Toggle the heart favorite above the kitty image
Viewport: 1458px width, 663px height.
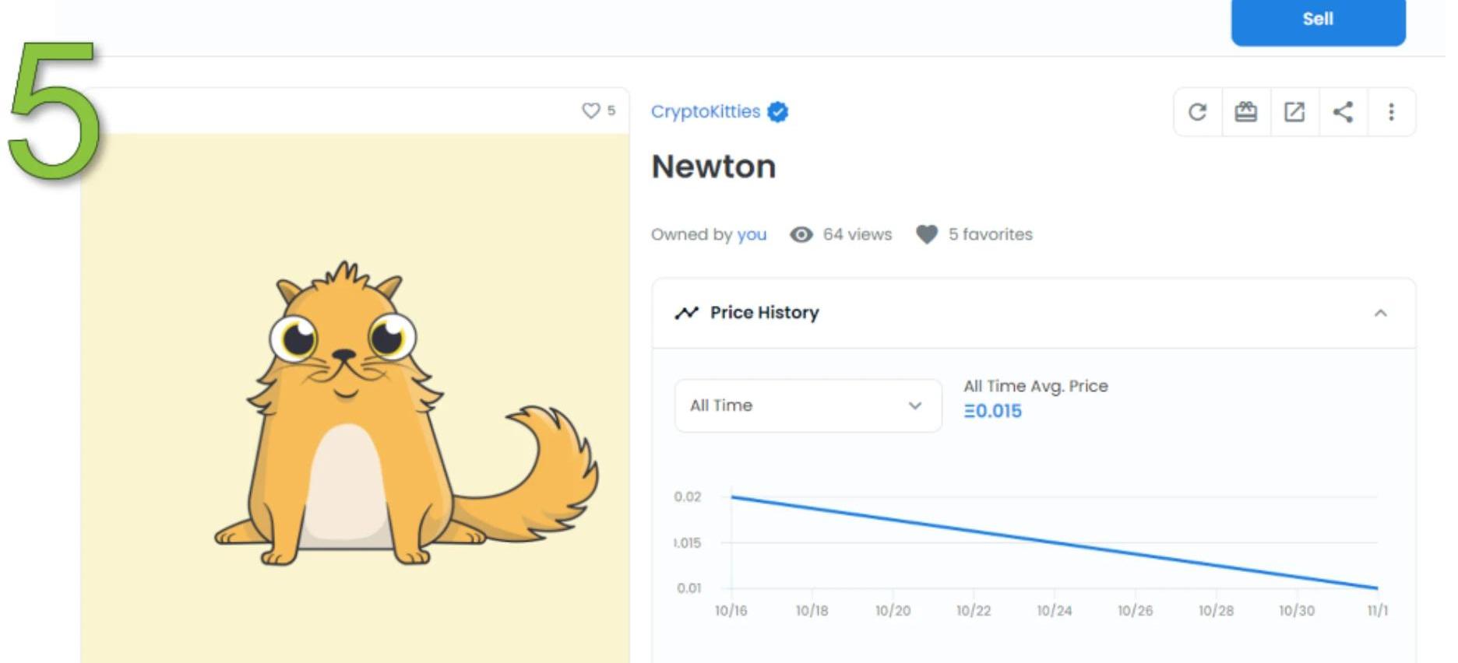pos(591,110)
